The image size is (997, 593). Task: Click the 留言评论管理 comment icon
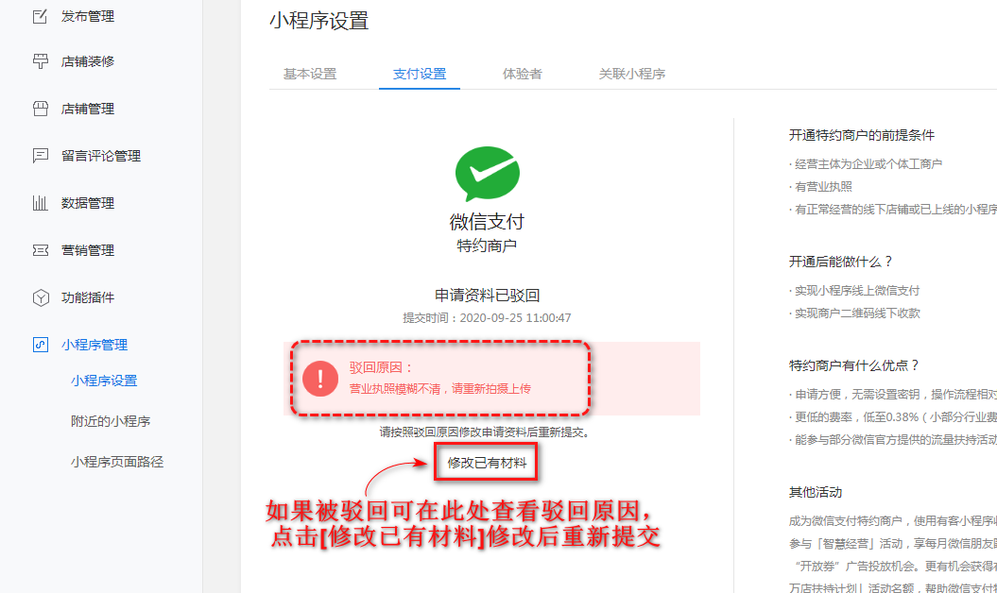coord(40,156)
